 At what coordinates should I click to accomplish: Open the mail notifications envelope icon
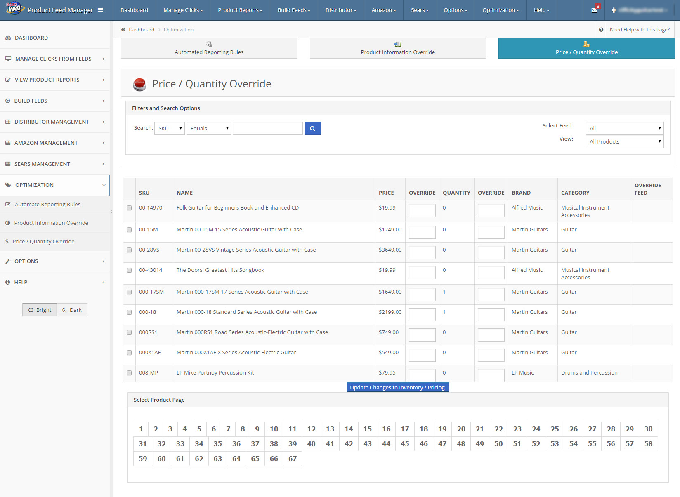(x=594, y=10)
